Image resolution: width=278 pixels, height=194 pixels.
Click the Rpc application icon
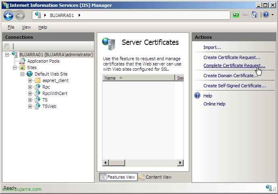coord(38,87)
